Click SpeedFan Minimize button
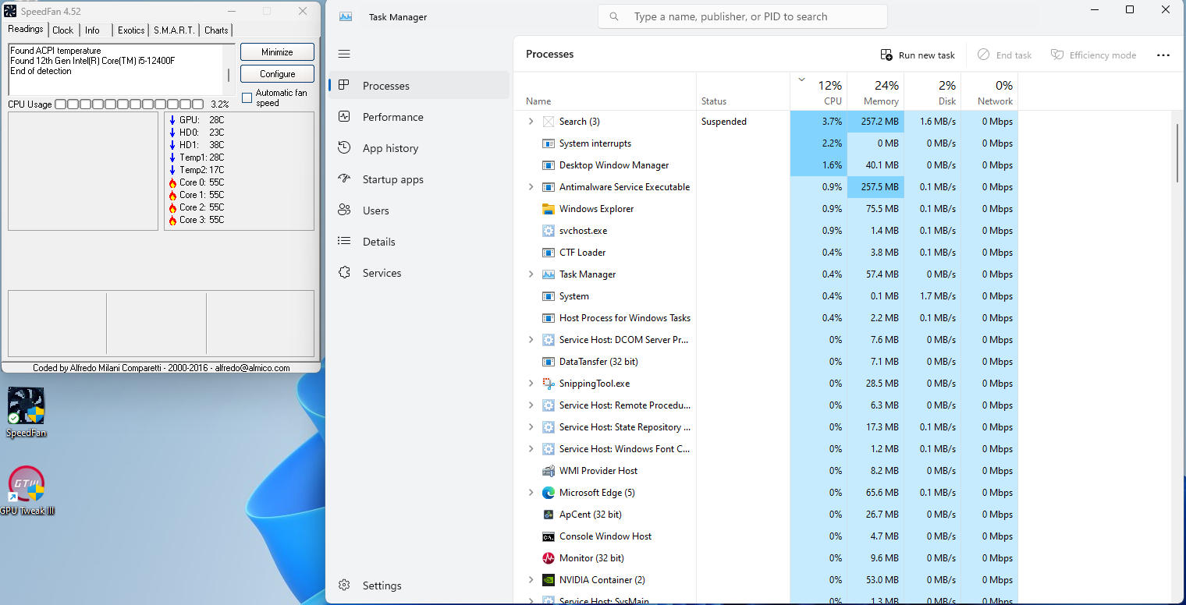 [277, 52]
